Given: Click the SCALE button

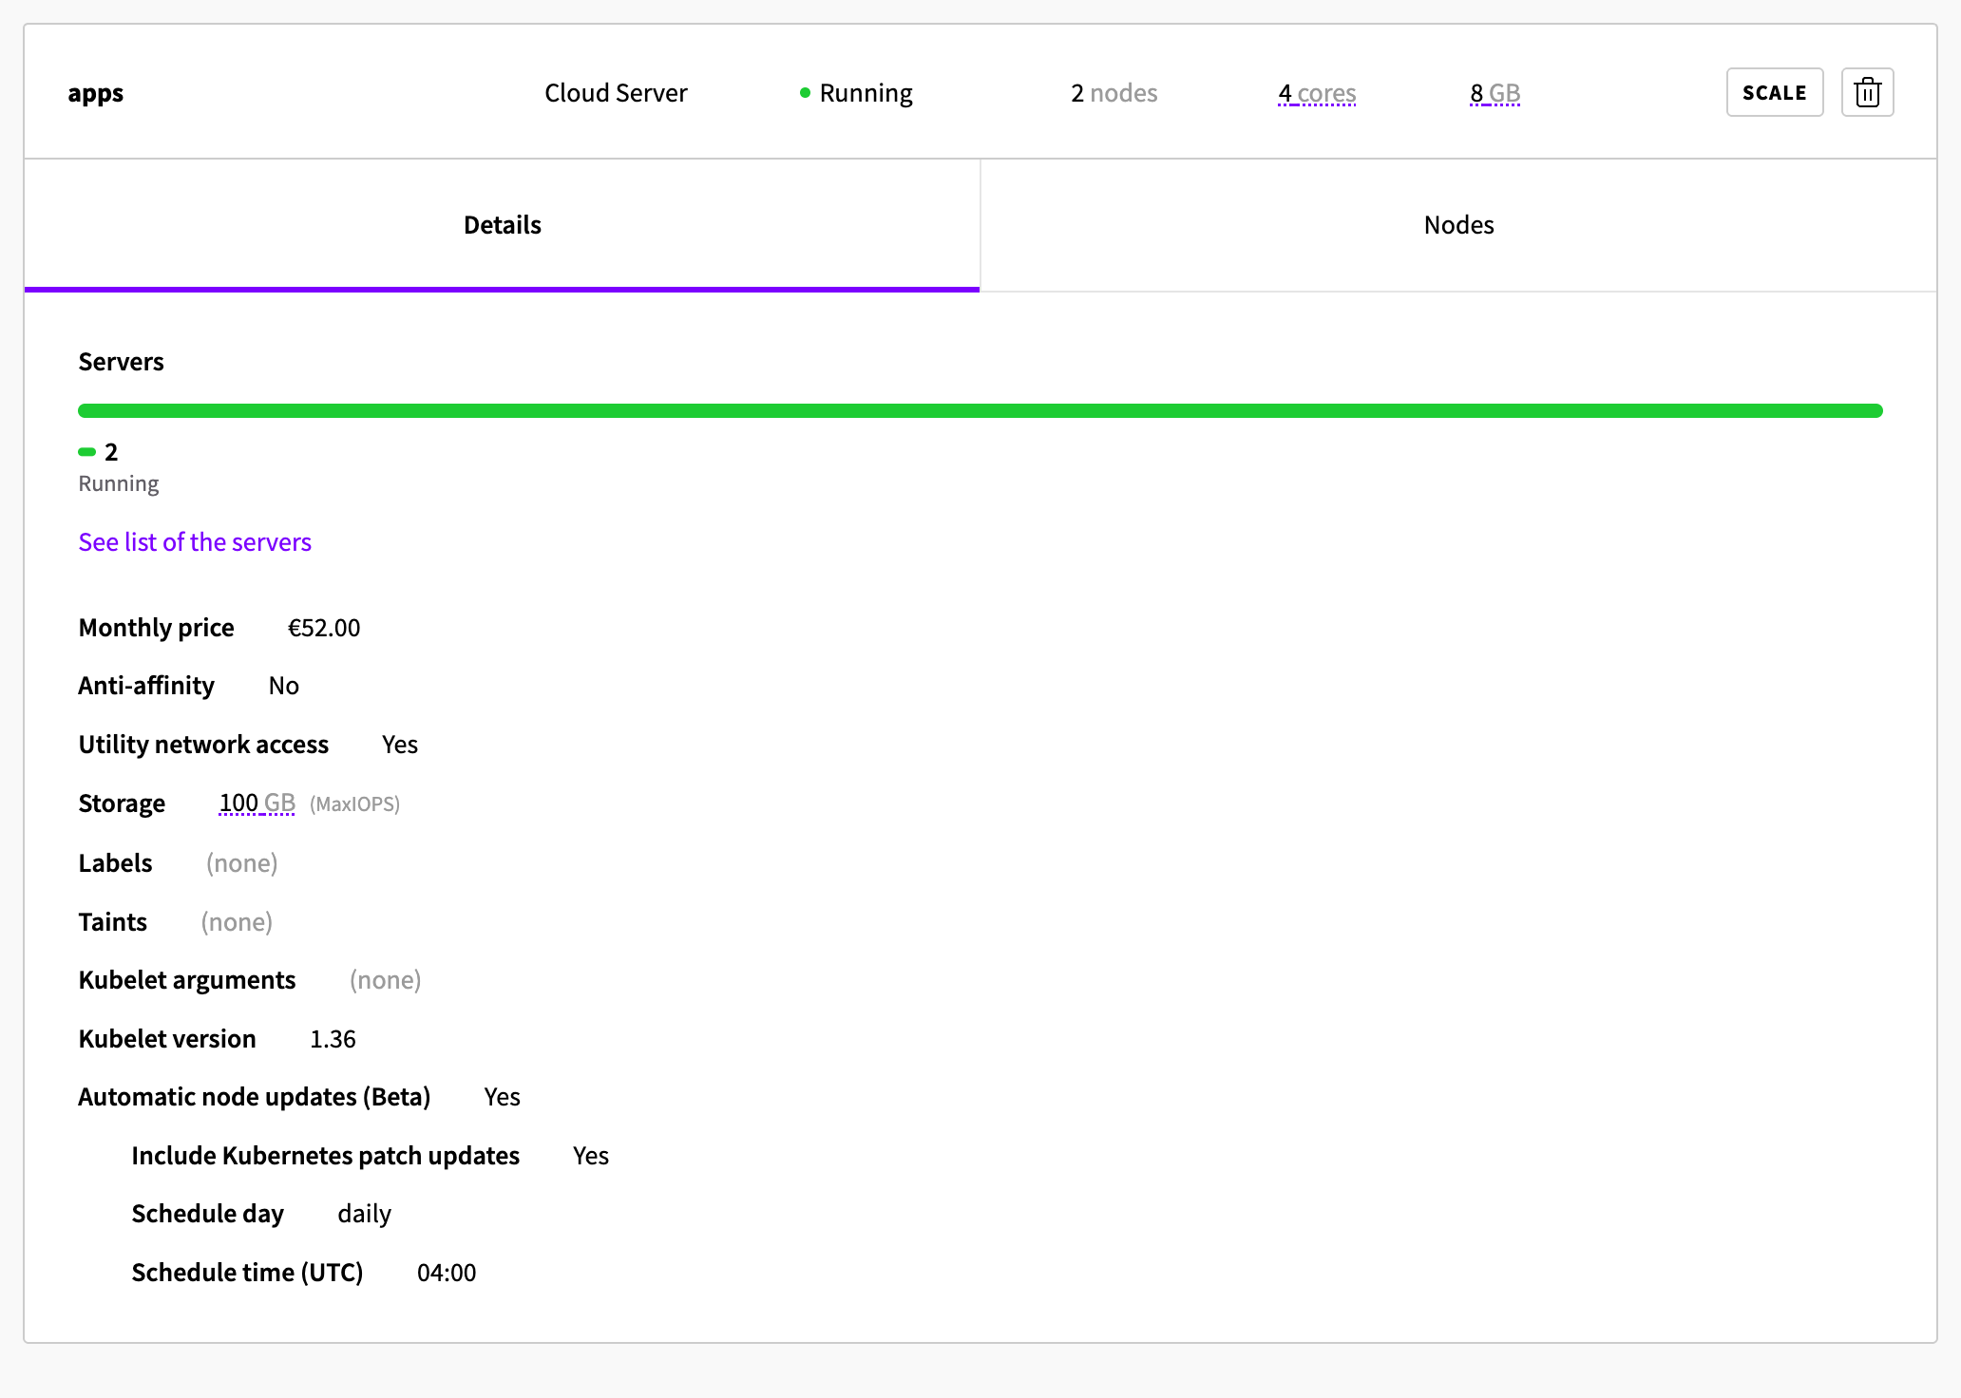Looking at the screenshot, I should (x=1774, y=92).
